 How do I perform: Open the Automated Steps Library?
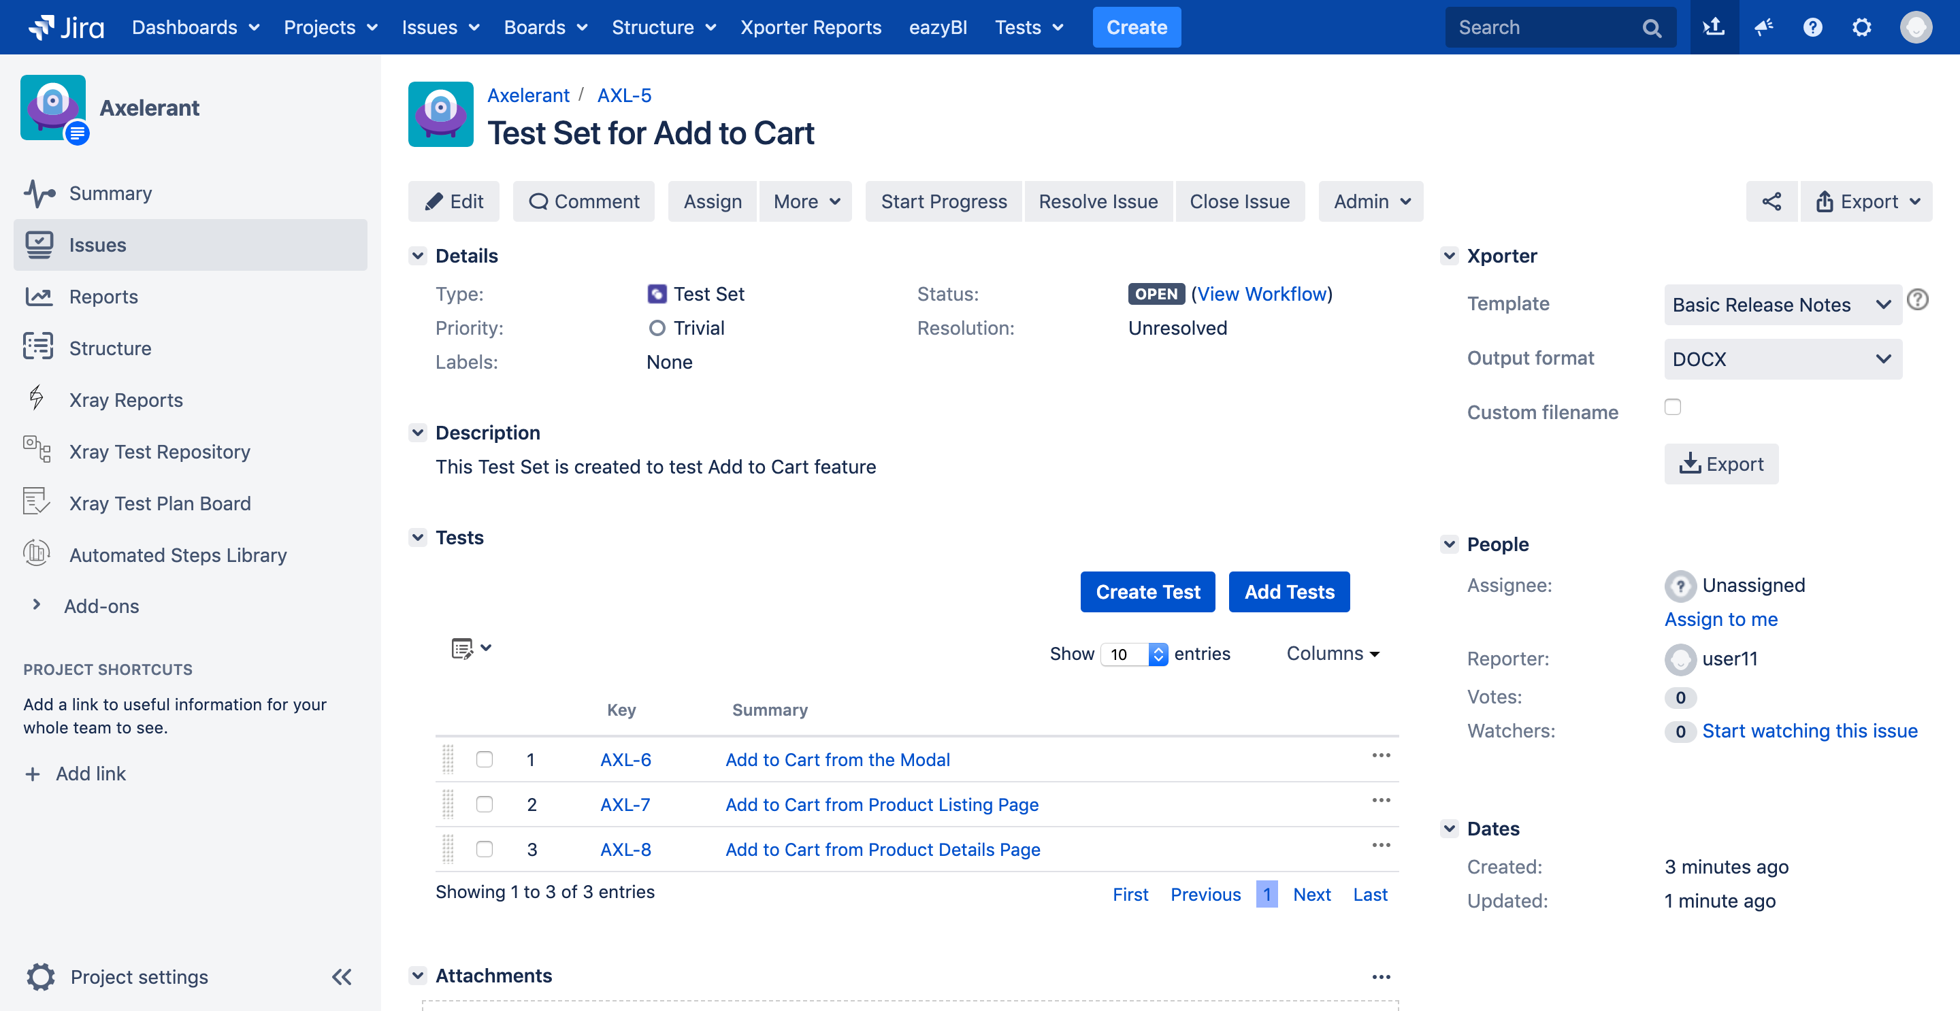178,554
